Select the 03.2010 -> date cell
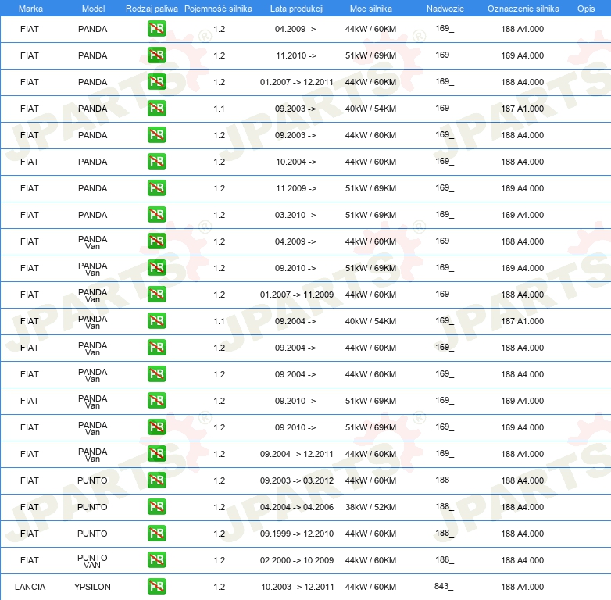The height and width of the screenshot is (600, 611). tap(295, 215)
